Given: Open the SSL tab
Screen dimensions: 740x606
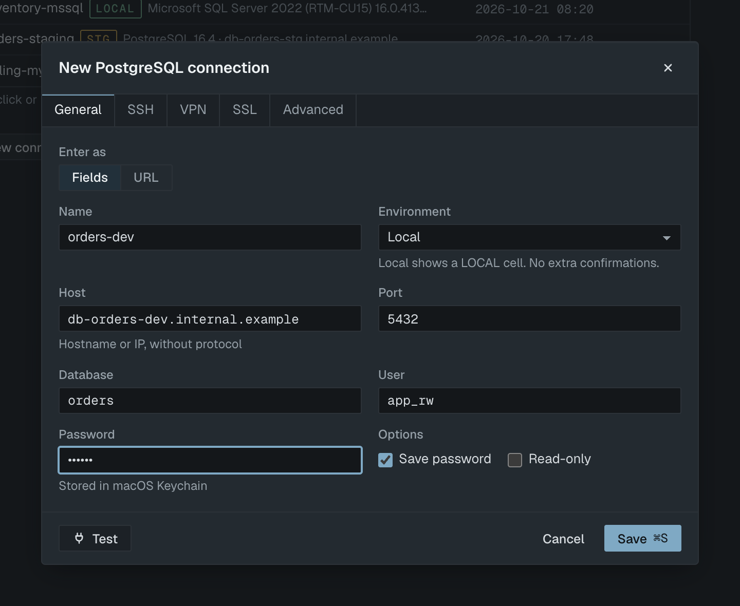Looking at the screenshot, I should point(245,110).
